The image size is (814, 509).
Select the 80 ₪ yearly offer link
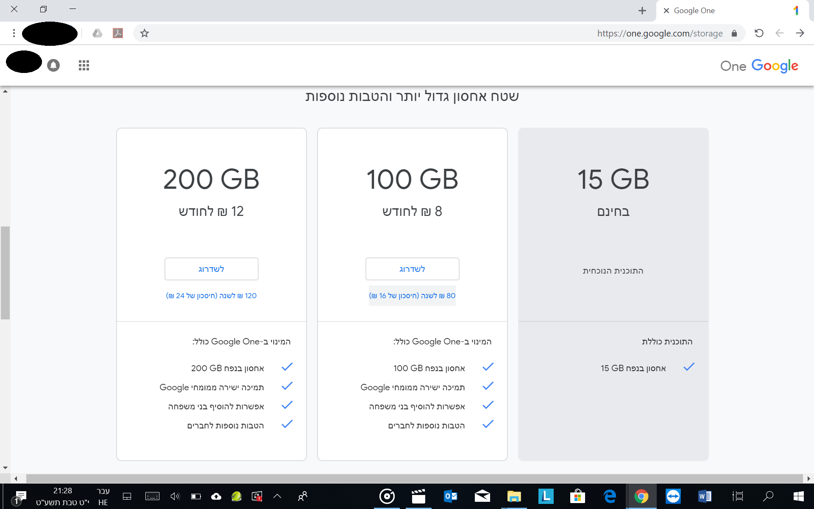(412, 296)
